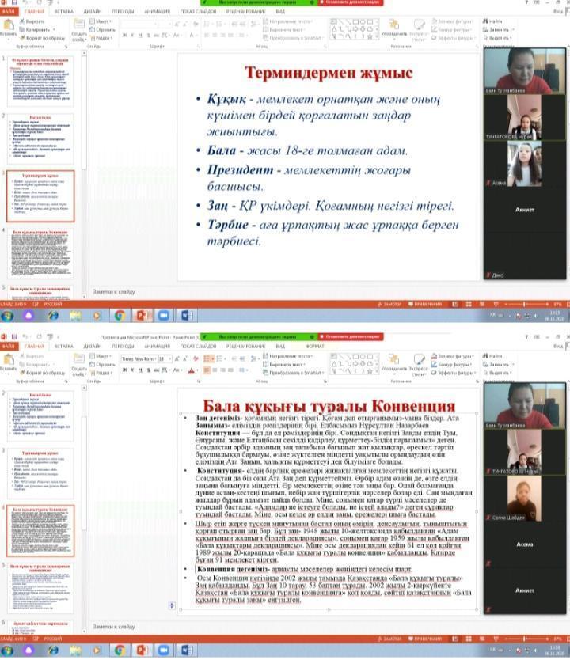Open the Zoom app from the taskbar

click(165, 315)
